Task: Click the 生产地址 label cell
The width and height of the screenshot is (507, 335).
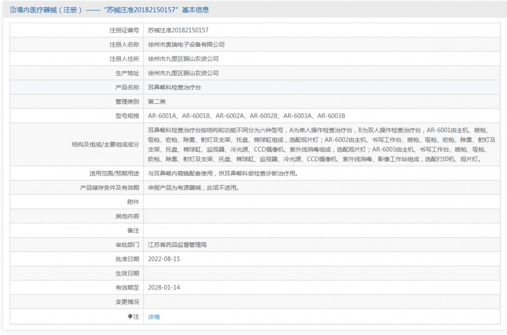Action: click(76, 73)
